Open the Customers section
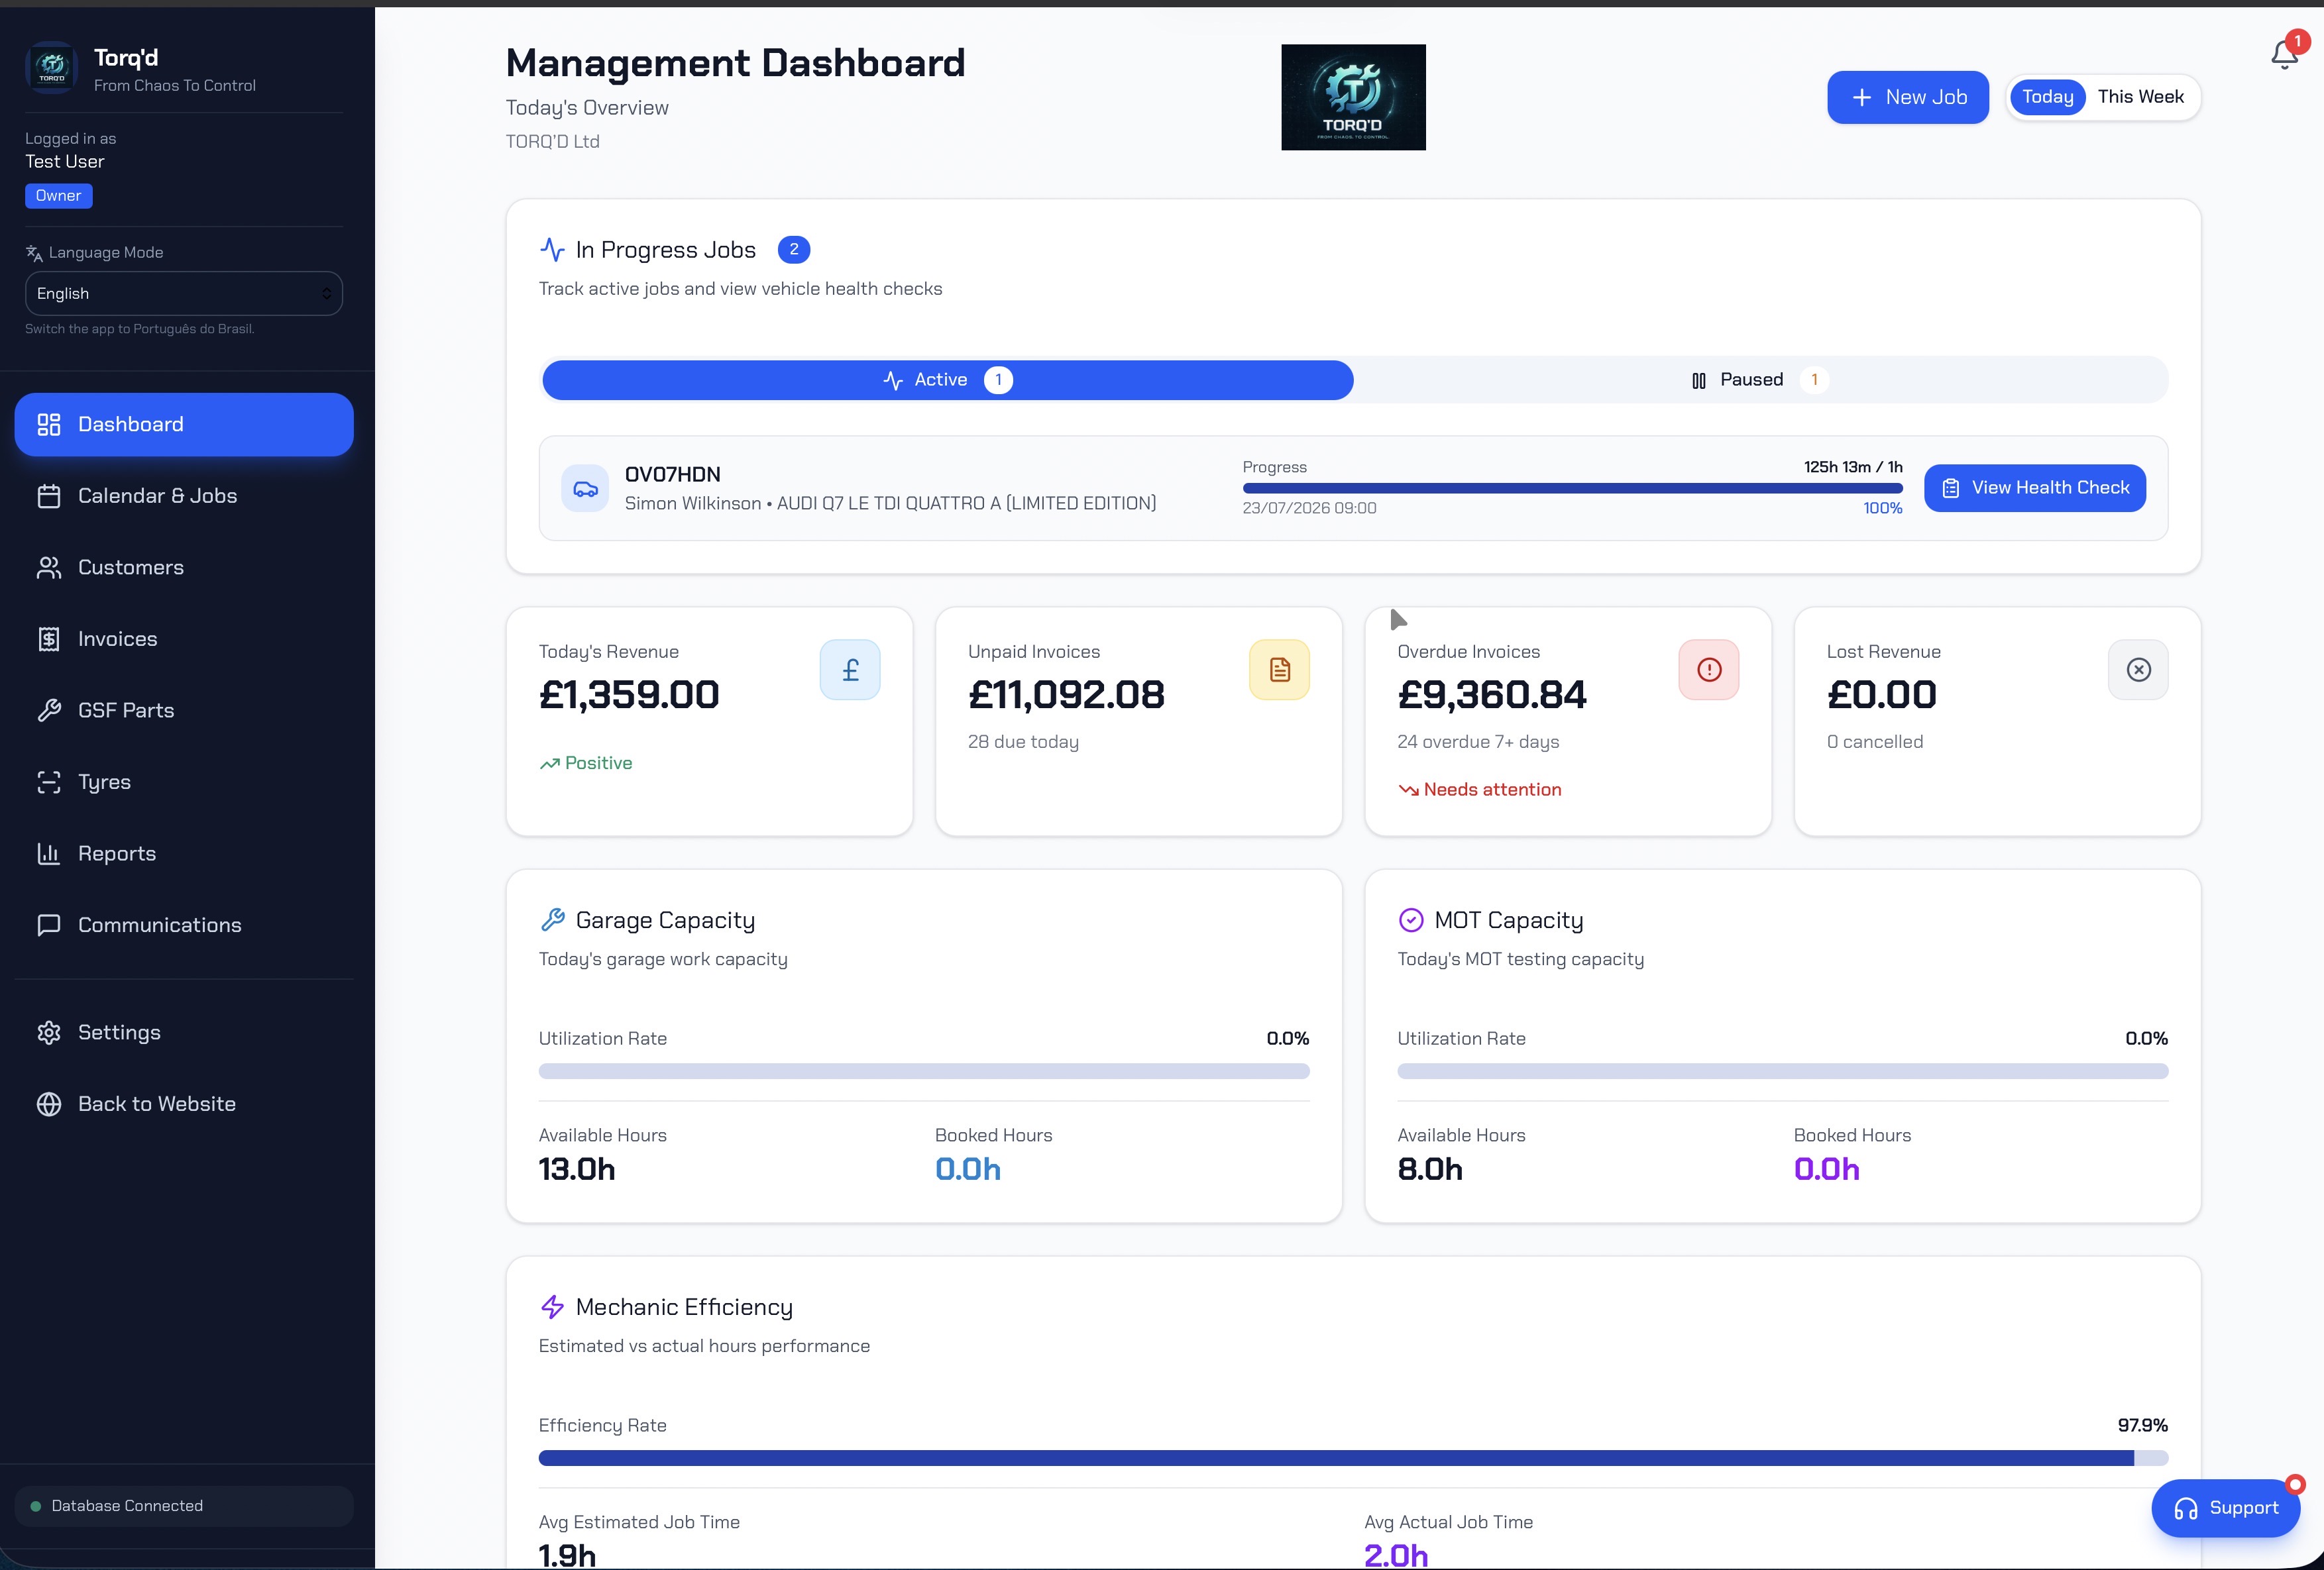Screen dimensions: 2324x1570 (x=184, y=568)
